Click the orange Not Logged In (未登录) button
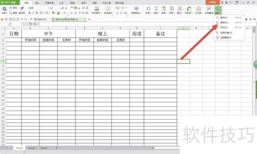This screenshot has height=154, width=257. tap(213, 2)
